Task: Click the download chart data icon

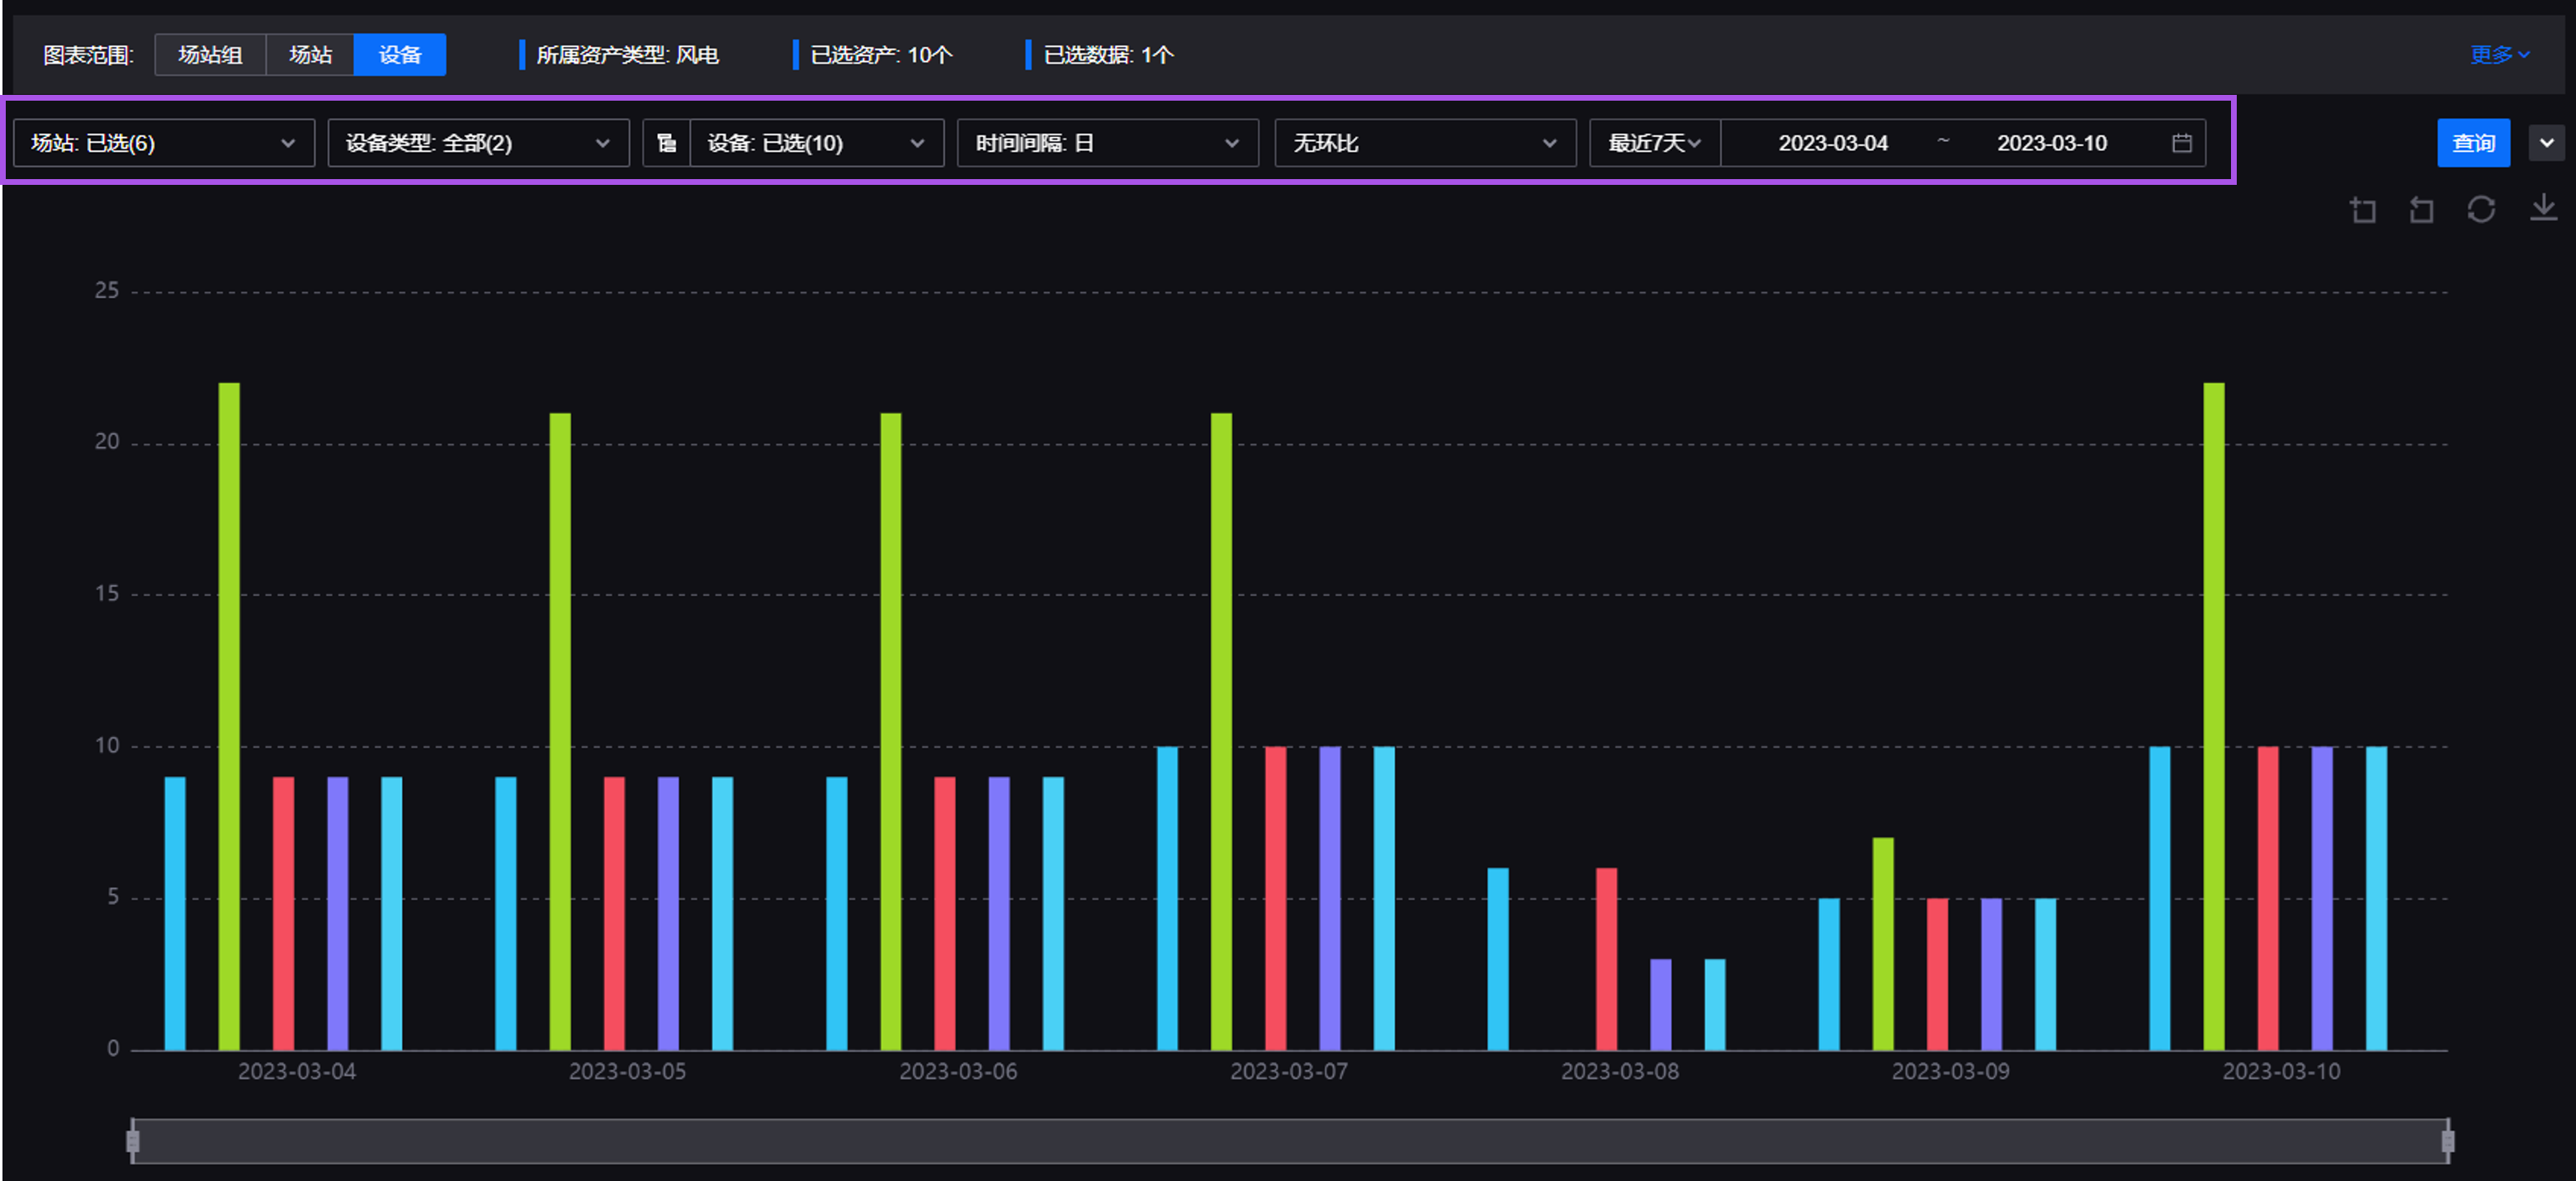Action: pyautogui.click(x=2544, y=209)
